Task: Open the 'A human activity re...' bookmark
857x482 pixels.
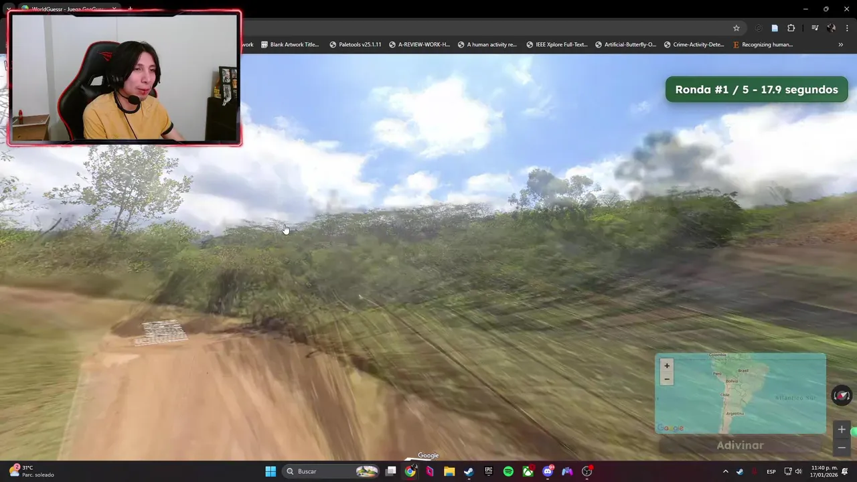Action: tap(487, 45)
